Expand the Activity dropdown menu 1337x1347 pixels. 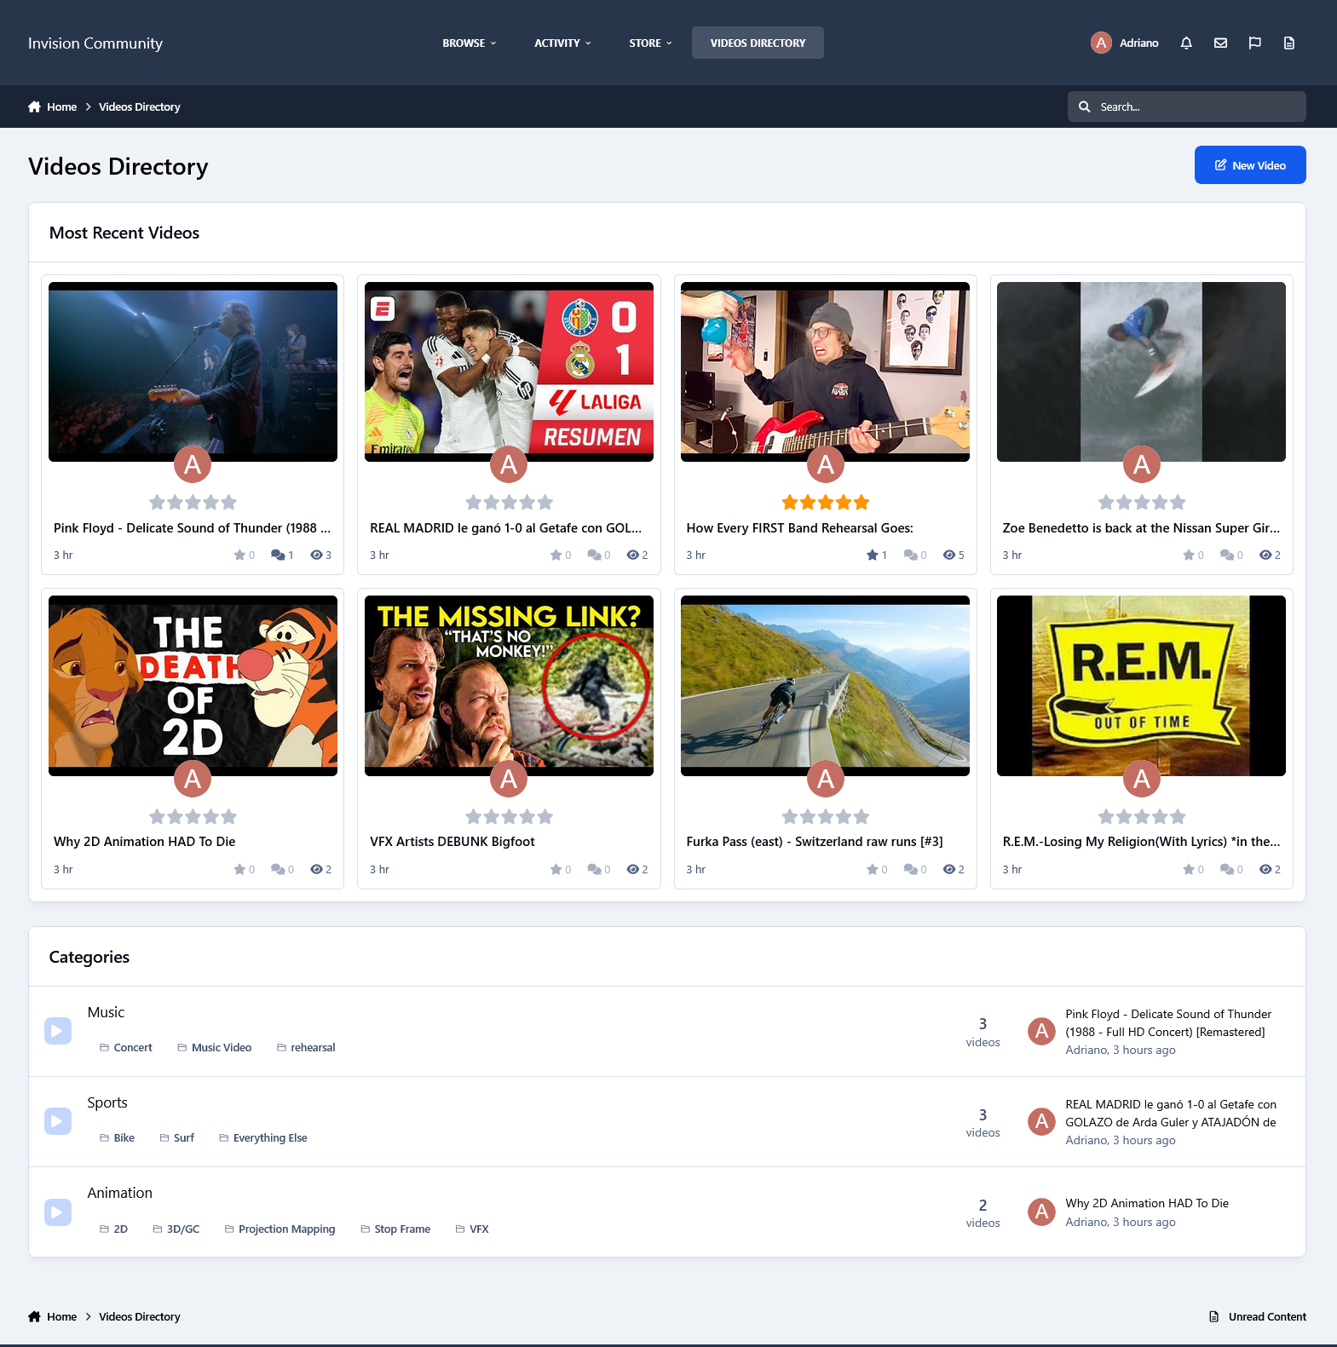[x=562, y=43]
